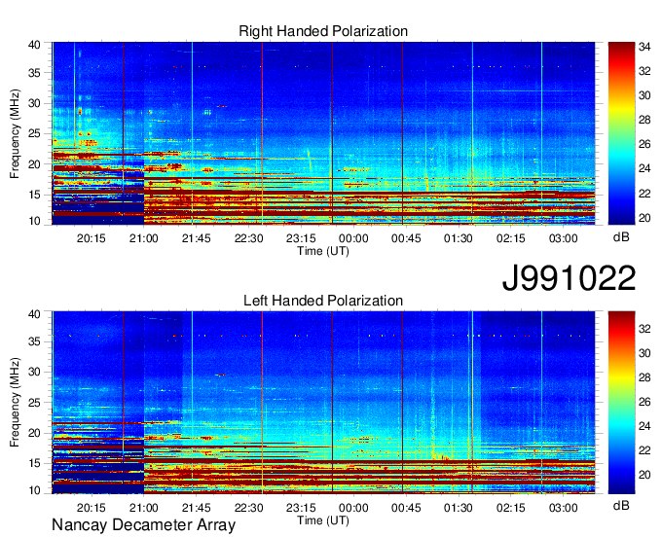Click the 35 MHz tick on bottom plot
Viewport: 662px width, 537px height.
point(34,341)
